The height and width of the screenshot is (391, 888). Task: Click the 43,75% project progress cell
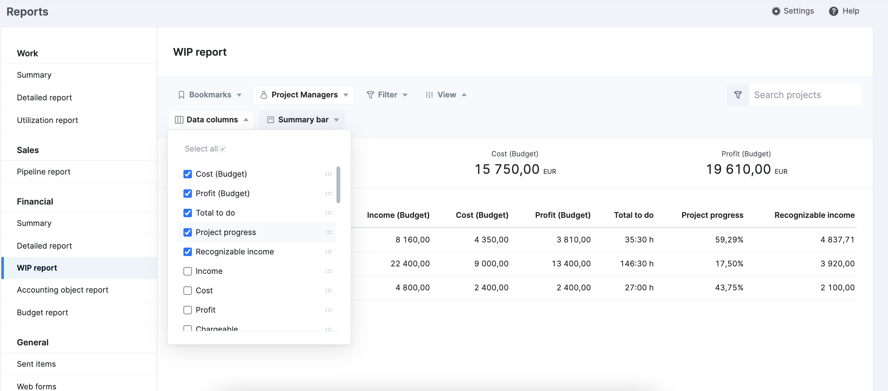click(x=729, y=288)
